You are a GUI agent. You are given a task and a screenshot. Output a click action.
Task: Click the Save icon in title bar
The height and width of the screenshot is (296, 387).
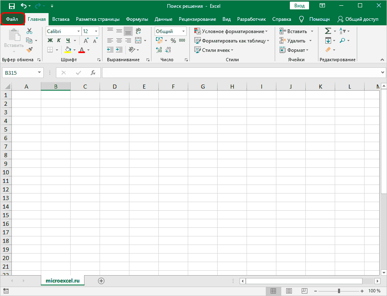pyautogui.click(x=12, y=6)
